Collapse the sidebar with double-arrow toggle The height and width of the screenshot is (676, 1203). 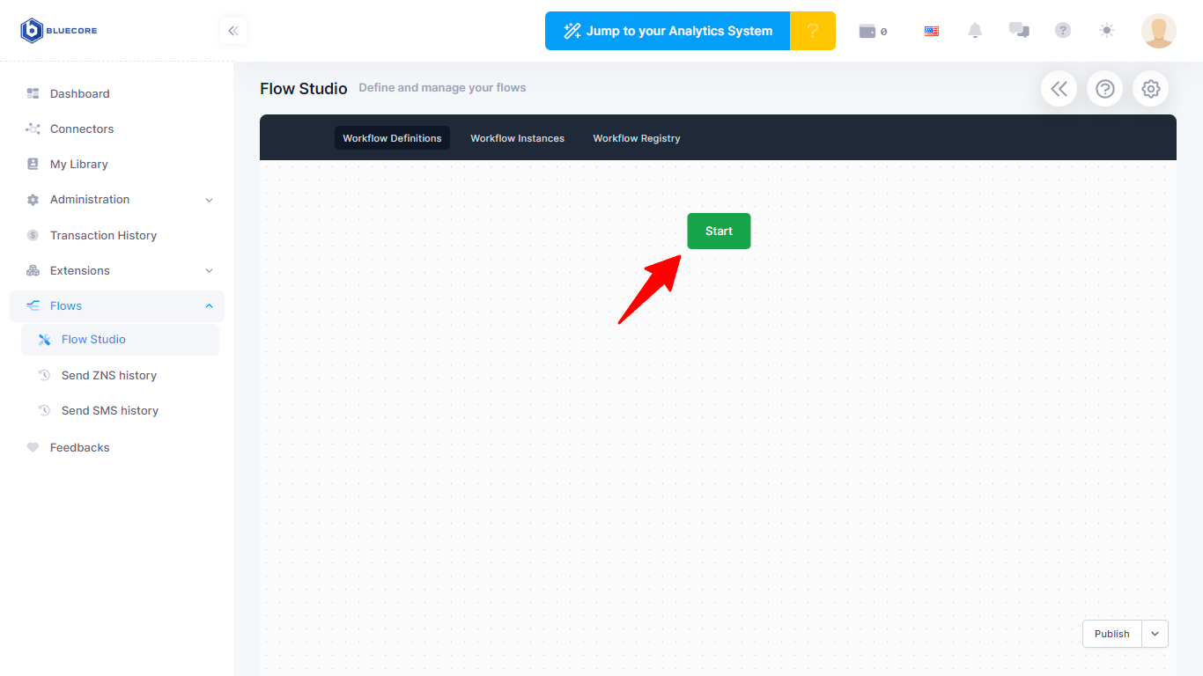[x=233, y=31]
